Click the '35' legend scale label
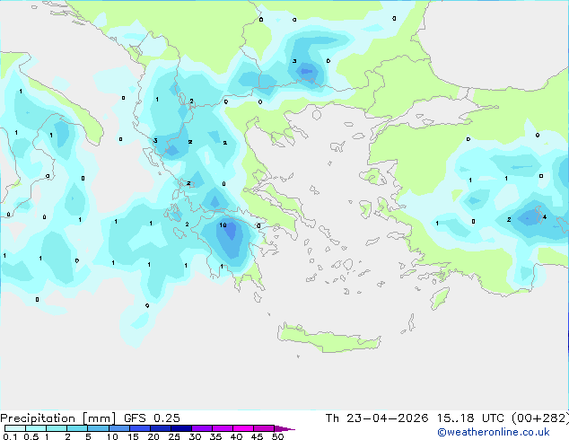 click(x=215, y=436)
